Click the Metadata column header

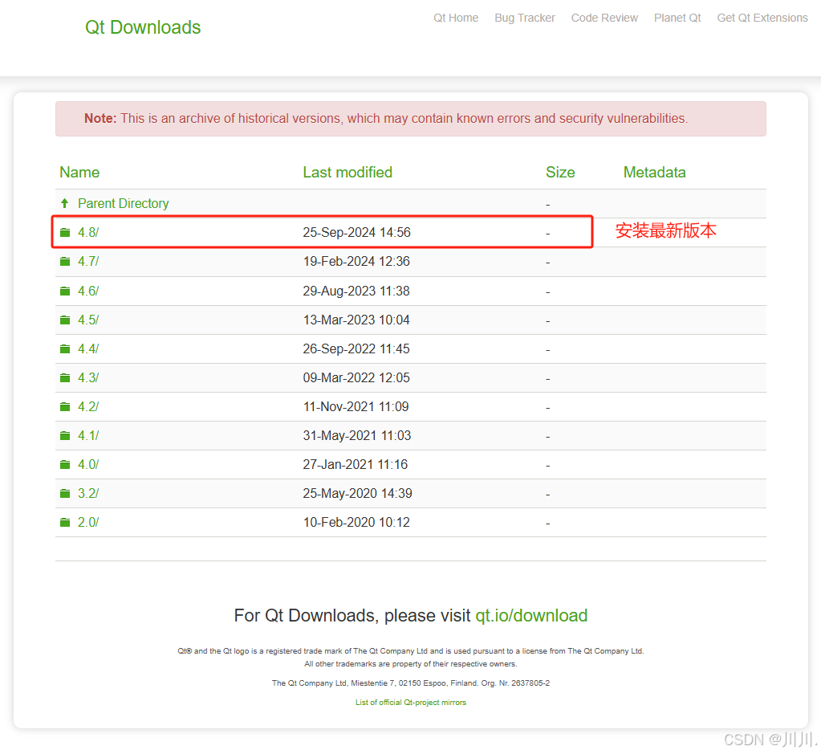click(x=655, y=173)
